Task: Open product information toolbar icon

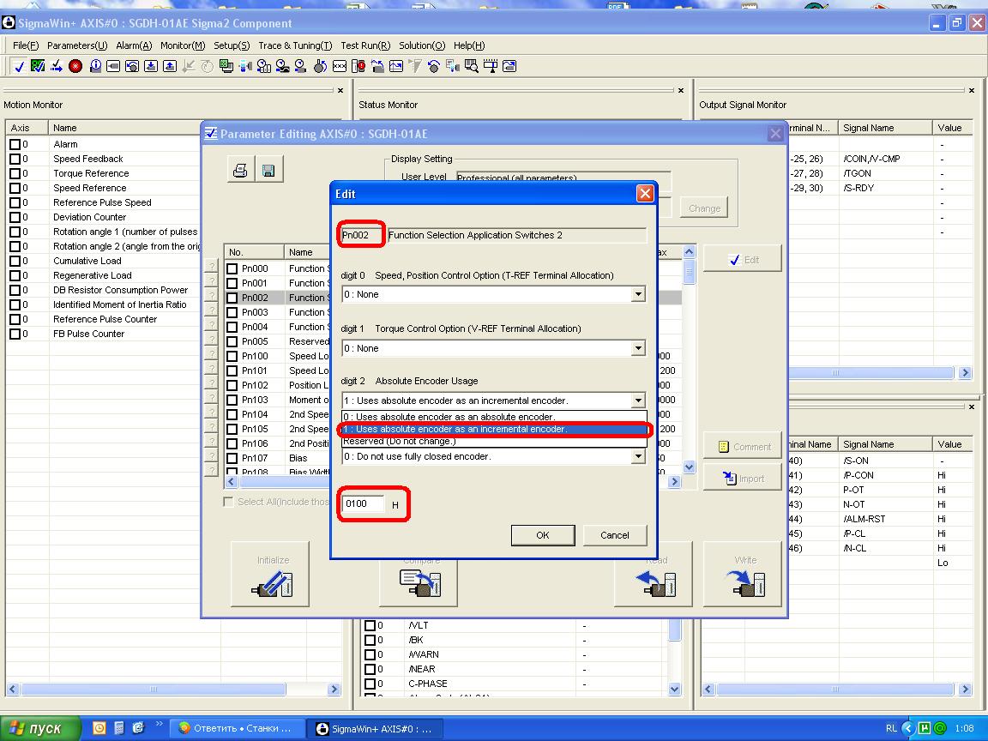Action: tap(95, 65)
